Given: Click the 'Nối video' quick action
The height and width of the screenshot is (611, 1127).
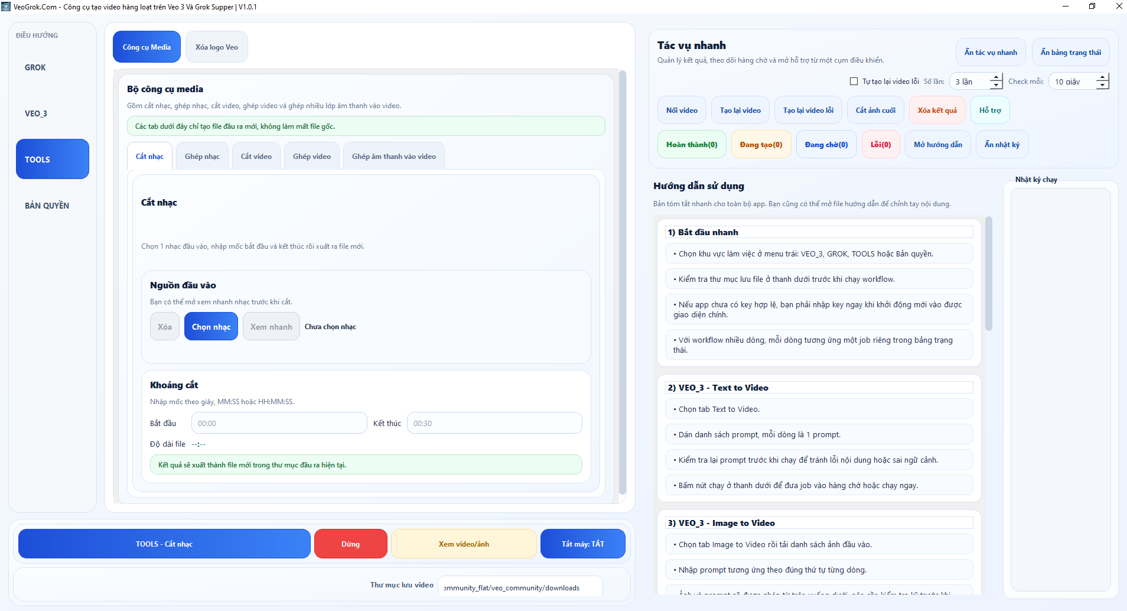Looking at the screenshot, I should point(682,110).
